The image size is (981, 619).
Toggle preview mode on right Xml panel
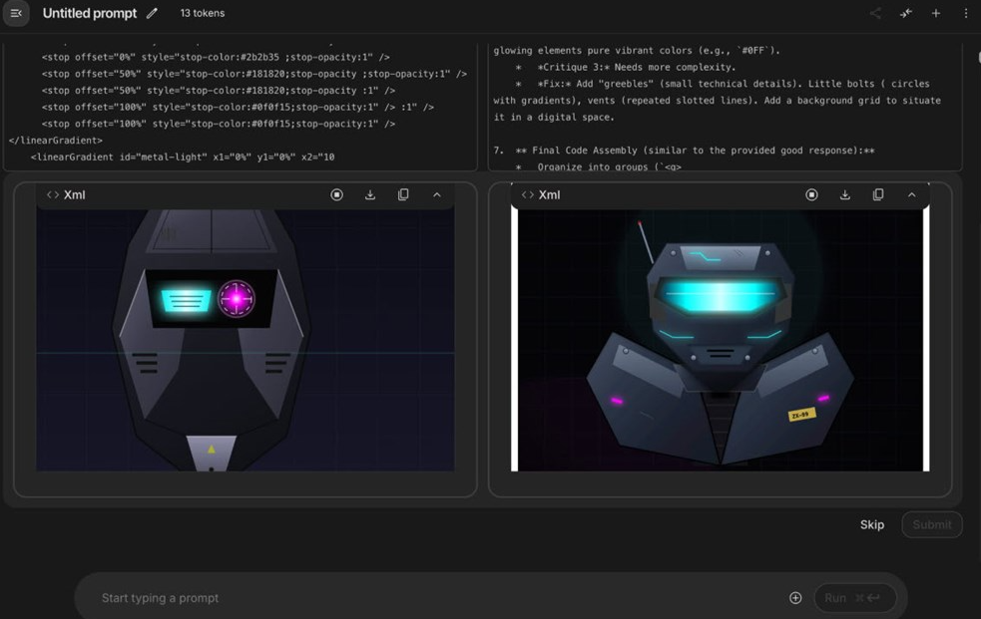pos(811,195)
